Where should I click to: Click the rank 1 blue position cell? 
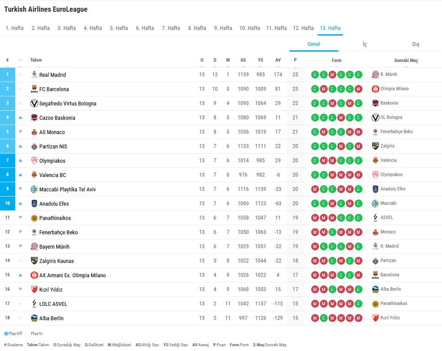(7, 75)
